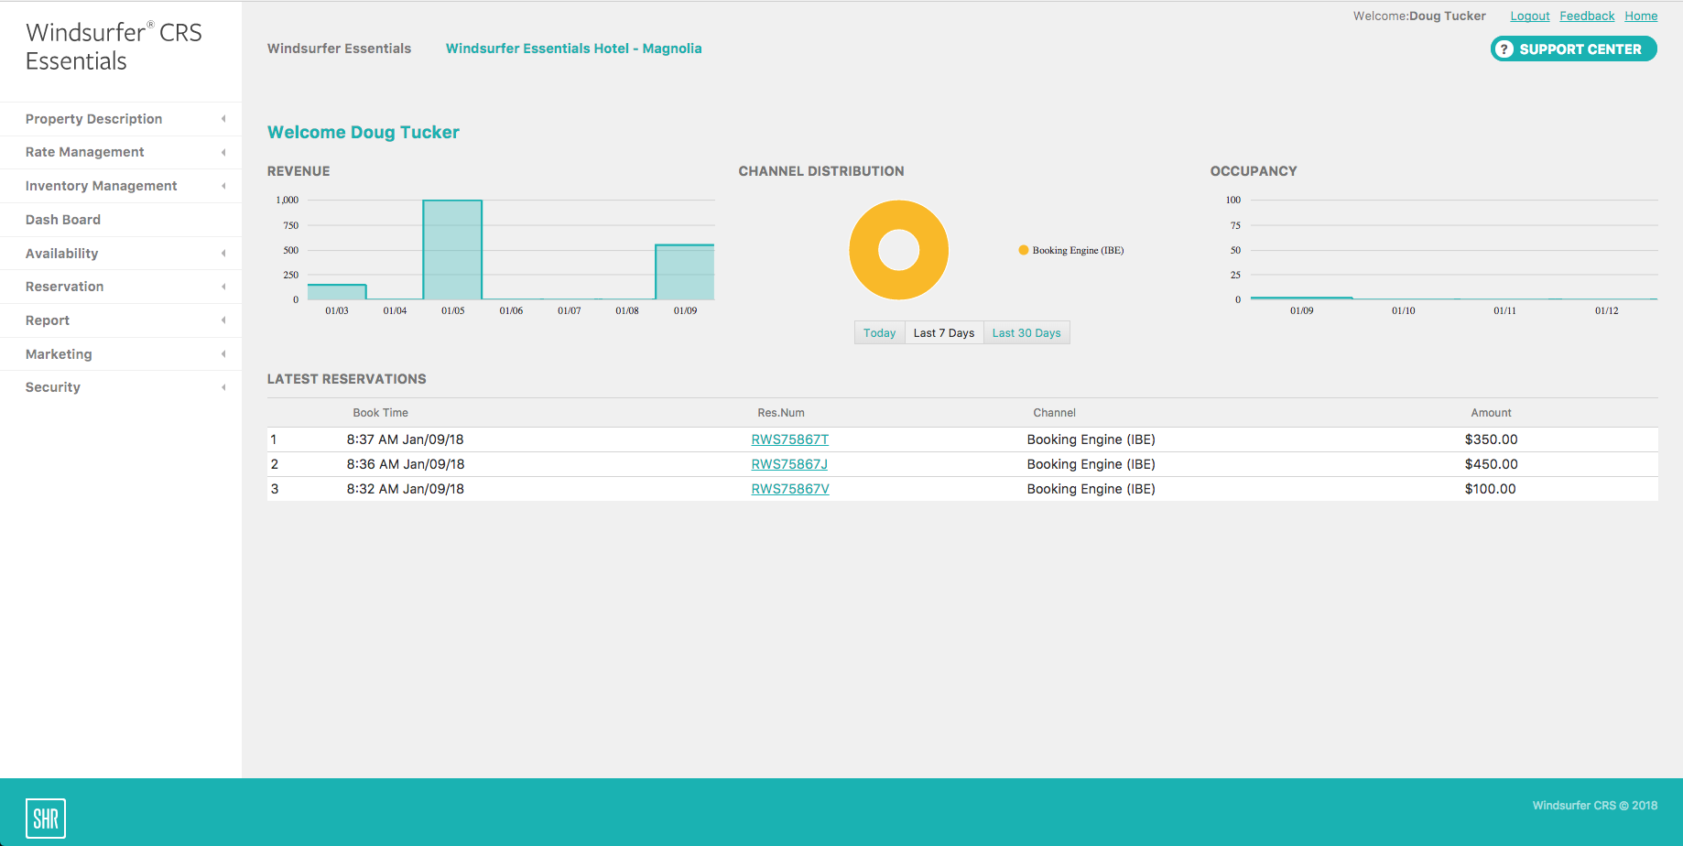The width and height of the screenshot is (1683, 846).
Task: Open reservation RWS75867T
Action: click(x=789, y=439)
